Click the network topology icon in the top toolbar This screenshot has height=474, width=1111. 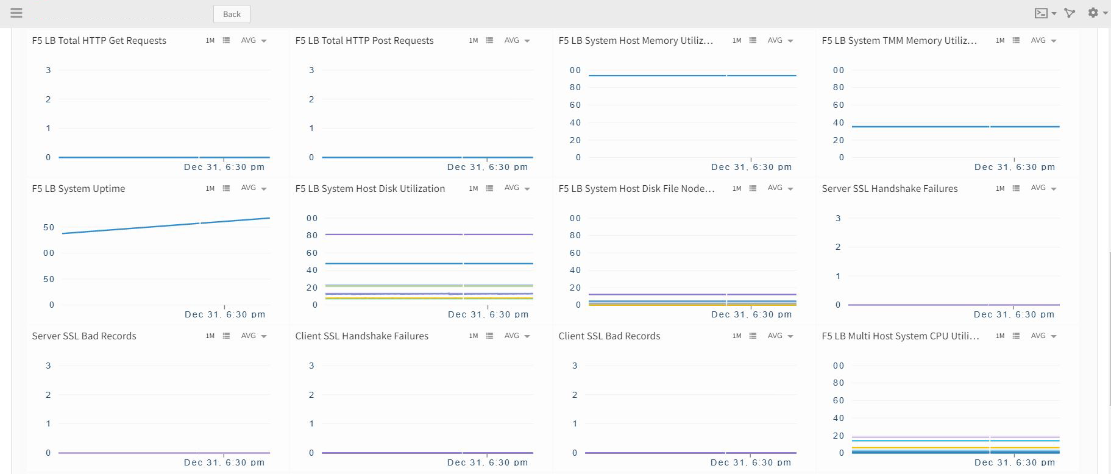[x=1070, y=13]
